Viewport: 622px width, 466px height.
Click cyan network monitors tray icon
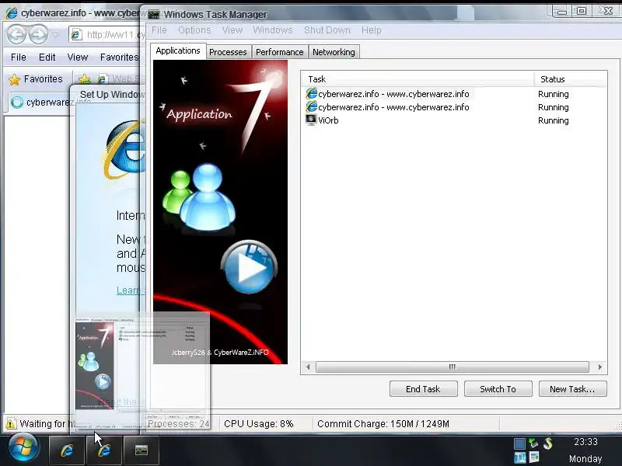click(x=519, y=457)
